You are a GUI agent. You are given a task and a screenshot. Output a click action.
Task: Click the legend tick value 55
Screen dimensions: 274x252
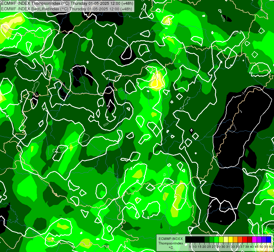click(266, 247)
